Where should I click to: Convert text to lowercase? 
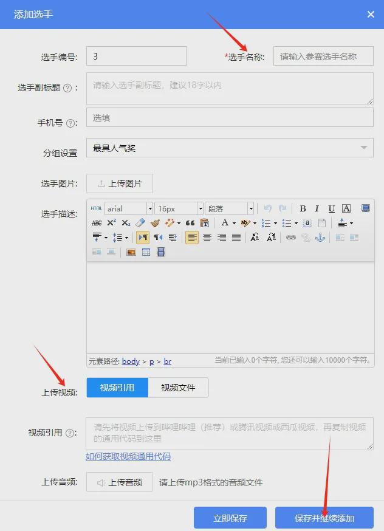click(271, 238)
